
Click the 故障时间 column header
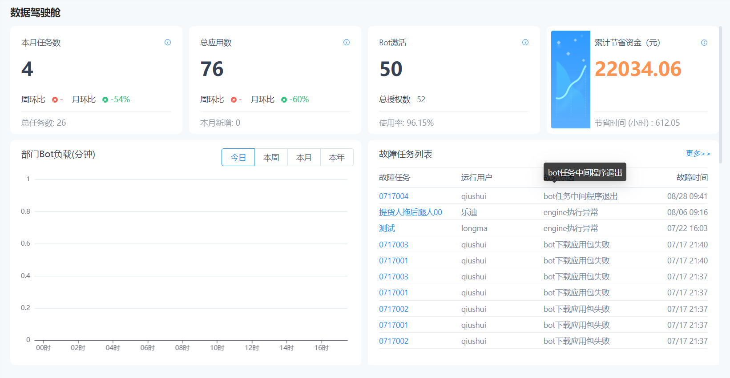tap(692, 177)
